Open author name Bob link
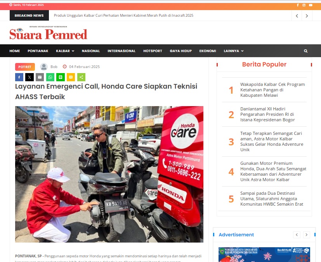Image resolution: width=321 pixels, height=262 pixels. coord(54,66)
